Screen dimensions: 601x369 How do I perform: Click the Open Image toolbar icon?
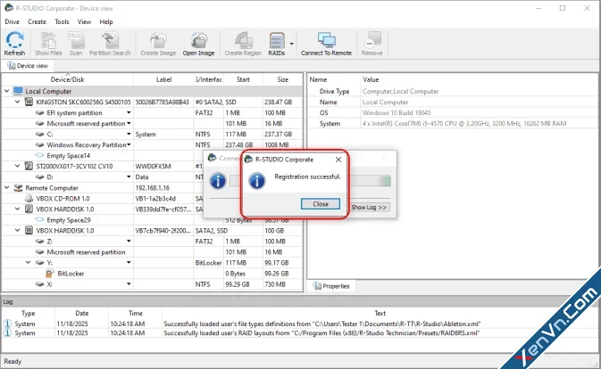(x=198, y=44)
